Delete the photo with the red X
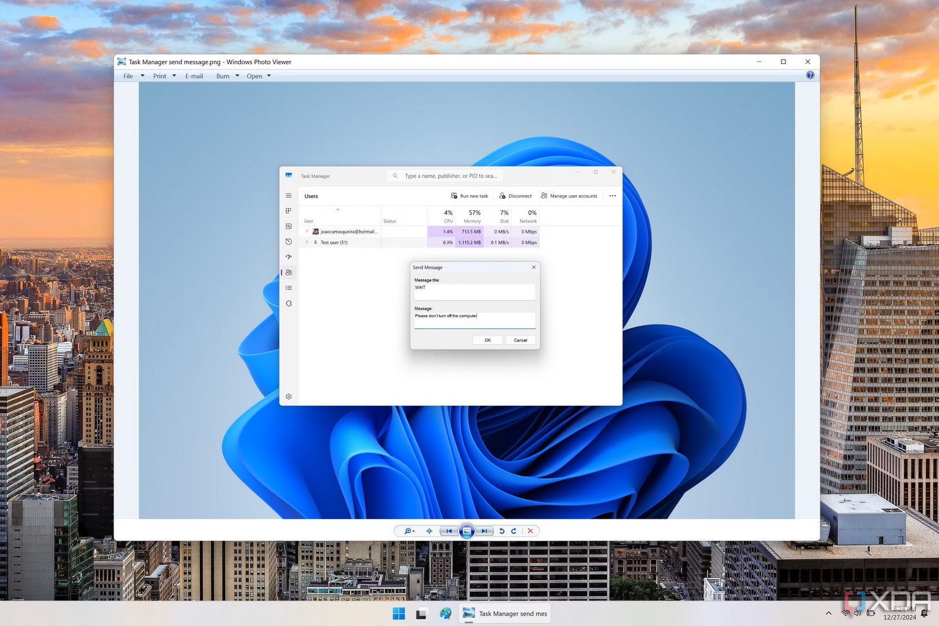Image resolution: width=939 pixels, height=626 pixels. pos(530,531)
